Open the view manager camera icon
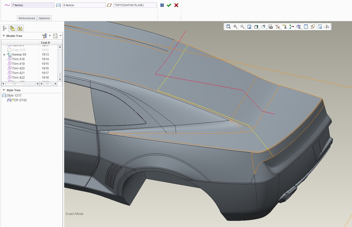The width and height of the screenshot is (352, 227). pos(270,27)
